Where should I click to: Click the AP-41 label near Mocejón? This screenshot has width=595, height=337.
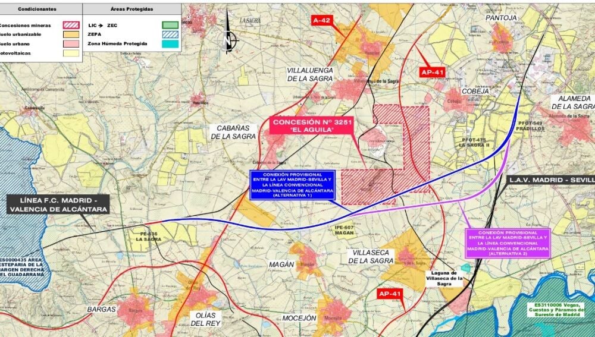click(x=390, y=294)
